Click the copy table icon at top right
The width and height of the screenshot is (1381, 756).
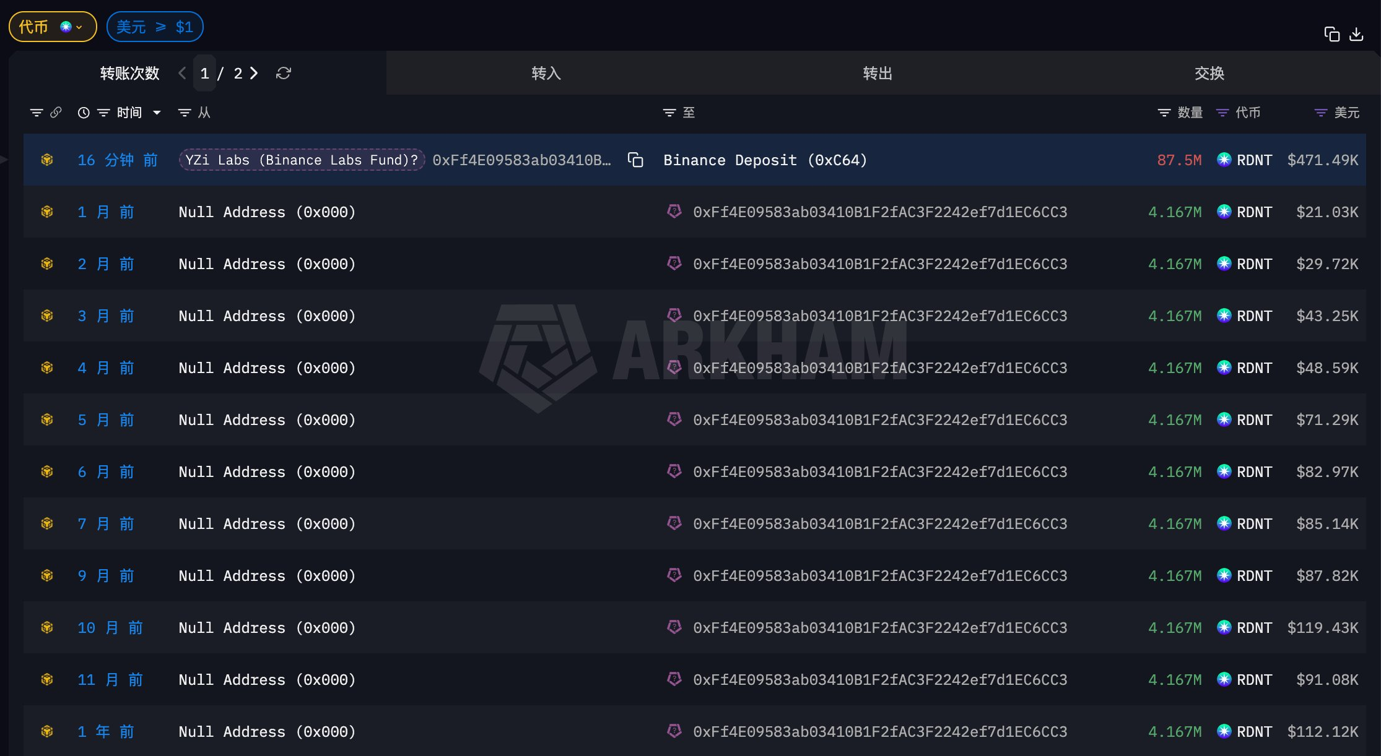[x=1331, y=34]
